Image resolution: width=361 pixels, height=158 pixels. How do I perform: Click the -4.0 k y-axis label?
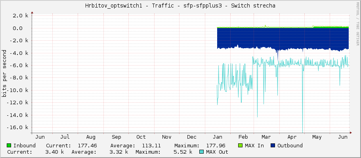[19, 53]
